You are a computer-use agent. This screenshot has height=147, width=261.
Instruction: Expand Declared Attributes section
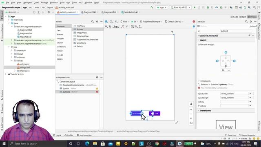click(x=199, y=36)
